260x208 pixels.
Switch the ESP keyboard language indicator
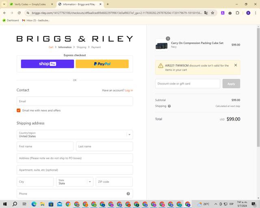[232, 204]
